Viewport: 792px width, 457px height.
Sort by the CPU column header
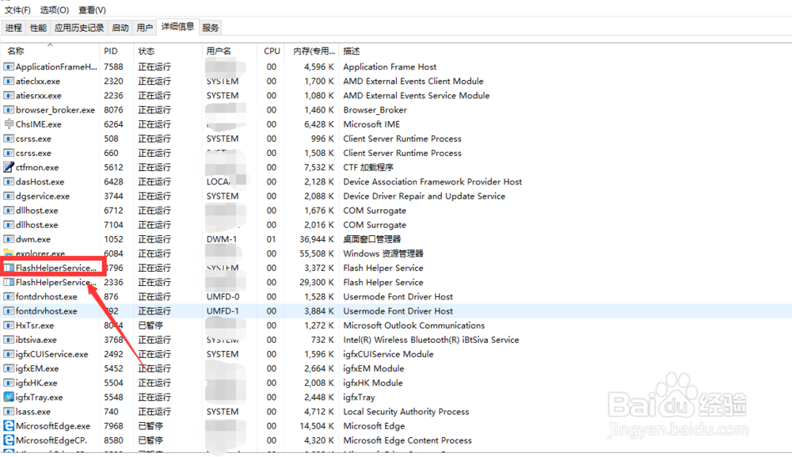pos(272,51)
